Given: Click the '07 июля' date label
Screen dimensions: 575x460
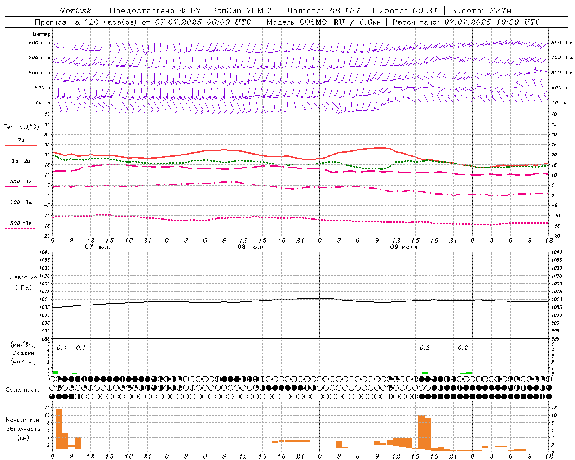Looking at the screenshot, I should tap(98, 247).
